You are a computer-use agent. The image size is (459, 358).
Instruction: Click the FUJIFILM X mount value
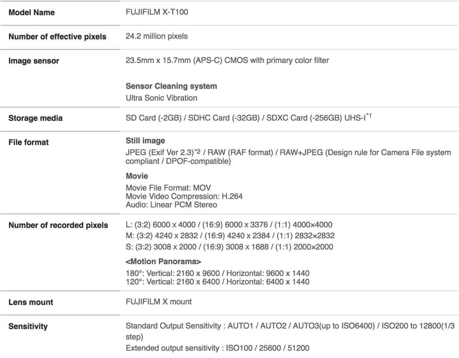click(159, 302)
